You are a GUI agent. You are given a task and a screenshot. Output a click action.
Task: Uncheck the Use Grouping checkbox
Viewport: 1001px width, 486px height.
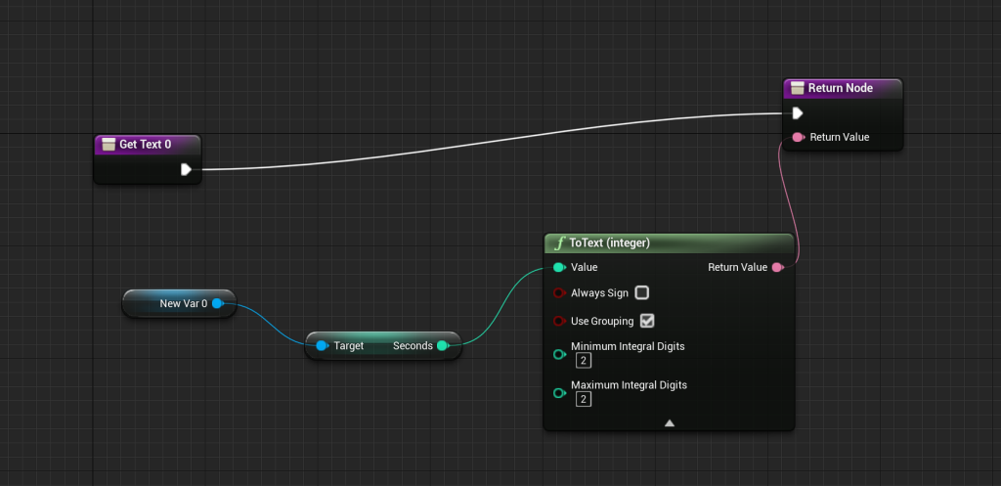pyautogui.click(x=646, y=320)
